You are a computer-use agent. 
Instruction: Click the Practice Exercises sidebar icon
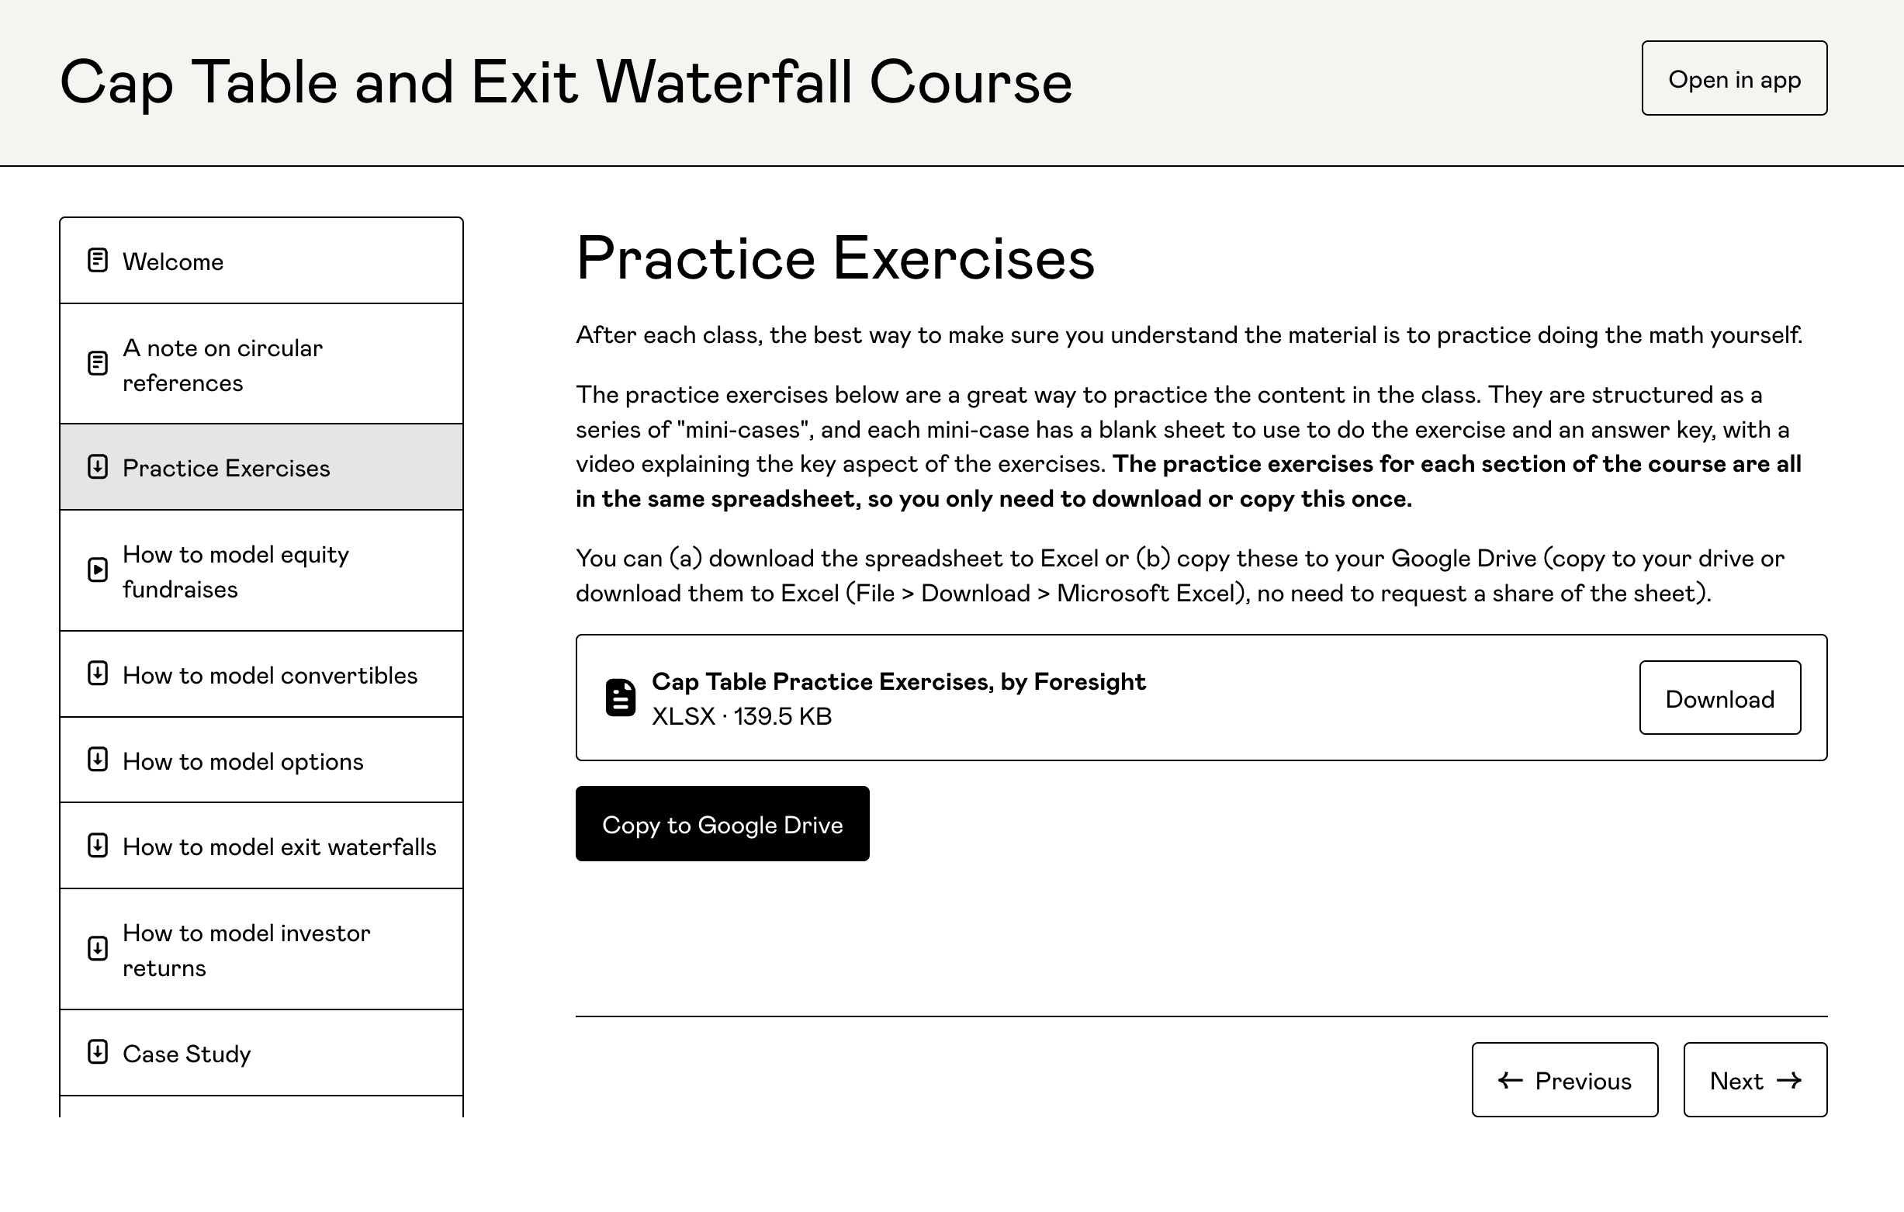(x=99, y=466)
